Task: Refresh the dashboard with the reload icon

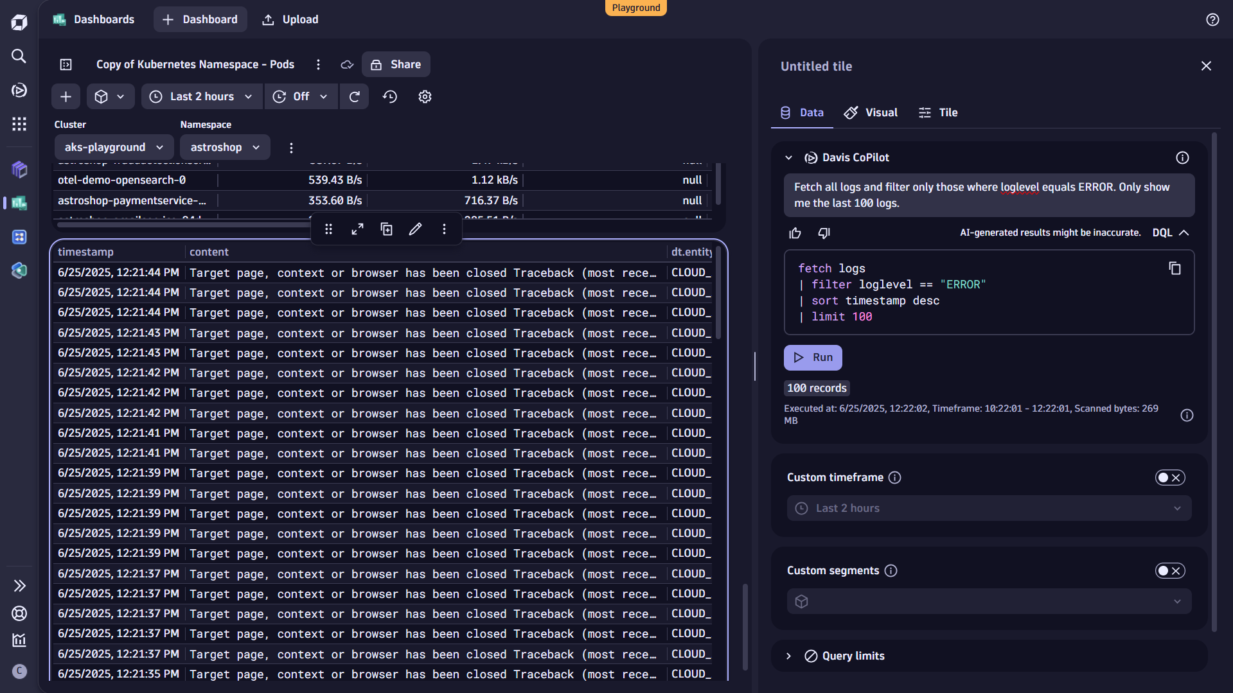Action: coord(354,96)
